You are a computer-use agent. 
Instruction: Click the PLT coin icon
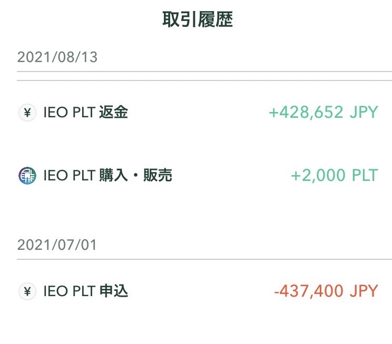[27, 176]
